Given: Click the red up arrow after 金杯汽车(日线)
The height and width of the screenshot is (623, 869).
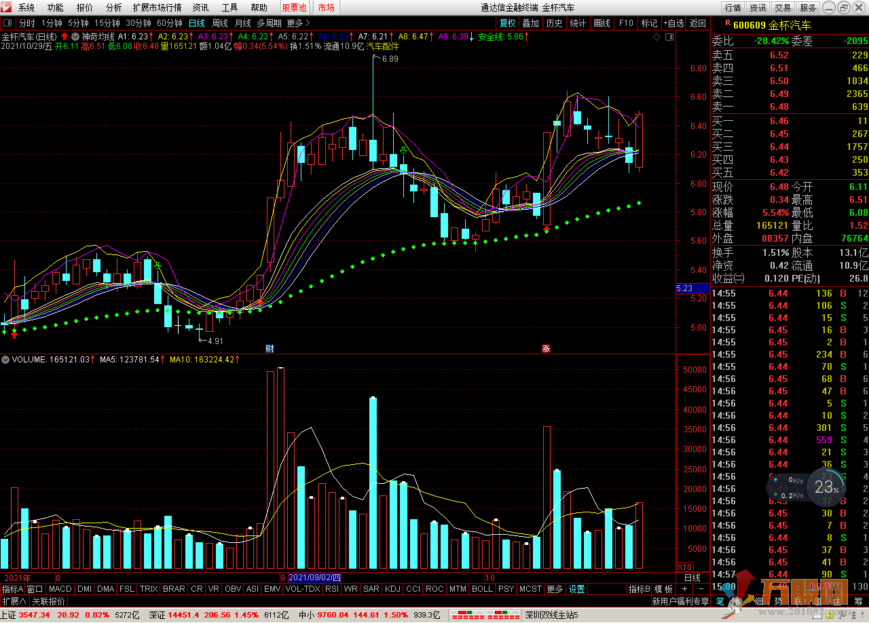Looking at the screenshot, I should tap(64, 36).
